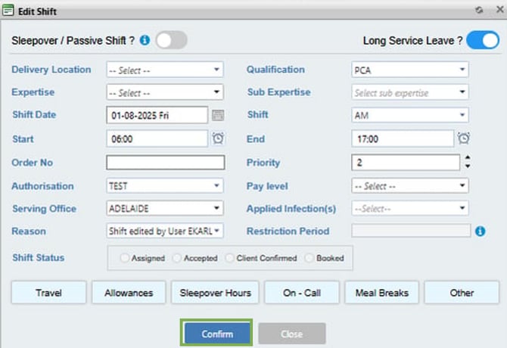Screen dimensions: 507x348
Task: Select the Assigned shift status radio button
Action: coord(125,258)
